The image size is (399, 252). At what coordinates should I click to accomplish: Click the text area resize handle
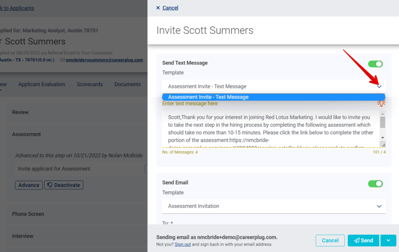(382, 144)
